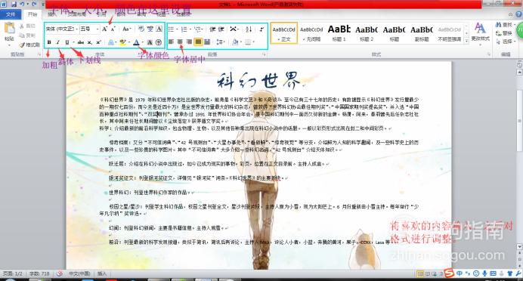Apply the 标题 2 heading style
The image size is (523, 281).
(367, 33)
